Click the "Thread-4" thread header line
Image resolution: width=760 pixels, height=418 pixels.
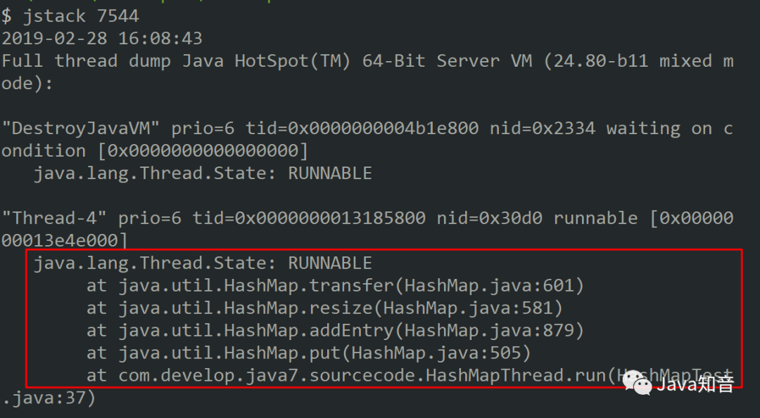coord(367,218)
